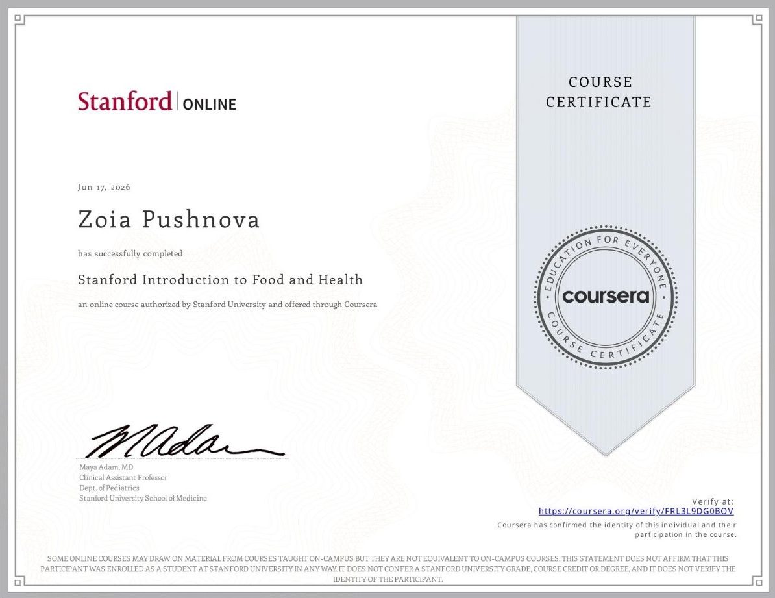Click the Coursera seal emblem
Image resolution: width=775 pixels, height=598 pixels.
click(x=606, y=296)
